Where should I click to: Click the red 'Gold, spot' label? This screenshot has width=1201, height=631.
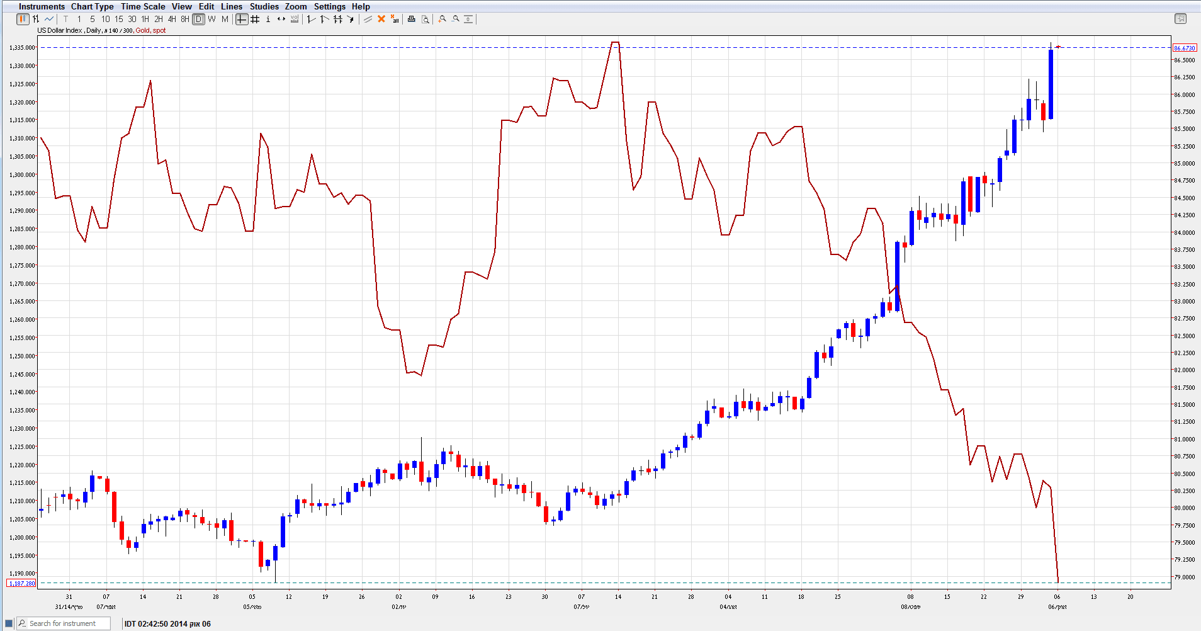point(151,30)
